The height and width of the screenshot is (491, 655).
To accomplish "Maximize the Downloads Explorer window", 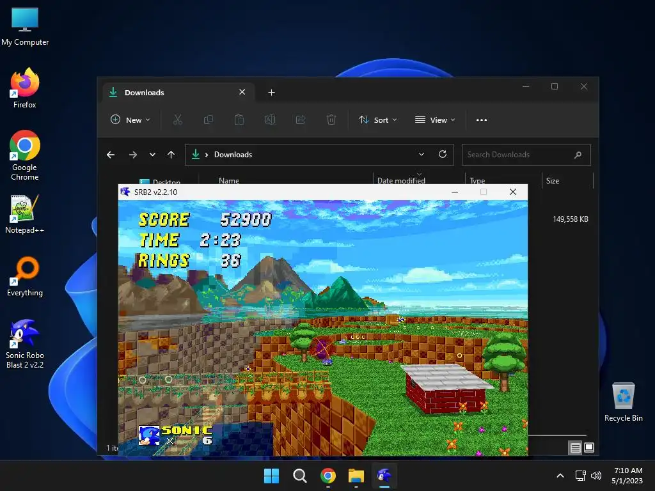I will [x=555, y=86].
